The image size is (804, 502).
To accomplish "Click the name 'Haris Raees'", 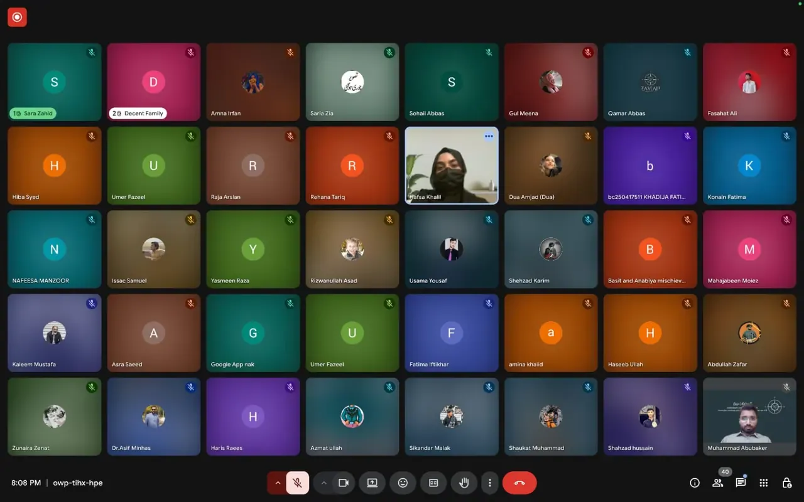I will tap(227, 448).
